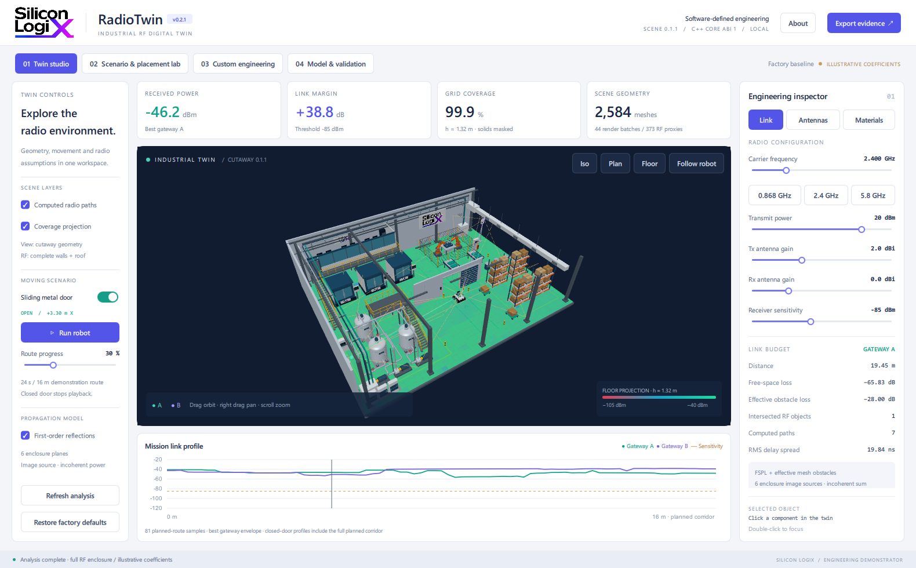
Task: Switch 3D view to Floor
Action: point(649,163)
